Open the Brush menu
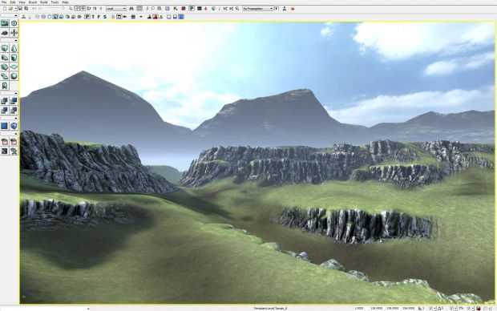Image resolution: width=497 pixels, height=311 pixels. click(33, 2)
